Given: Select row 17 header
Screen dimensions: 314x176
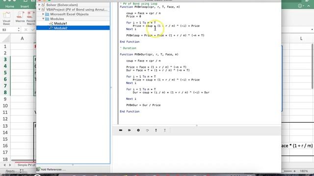Looking at the screenshot, I should tap(5, 152).
